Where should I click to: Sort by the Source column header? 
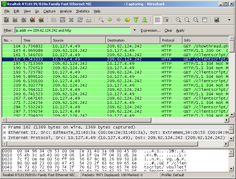(78, 40)
